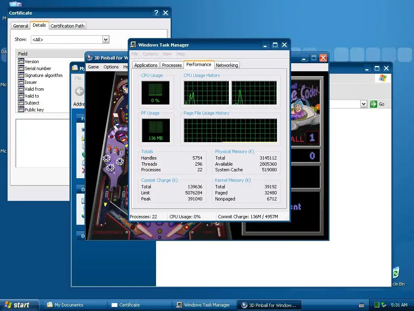Switch to Certificate taskbar button

pyautogui.click(x=140, y=305)
